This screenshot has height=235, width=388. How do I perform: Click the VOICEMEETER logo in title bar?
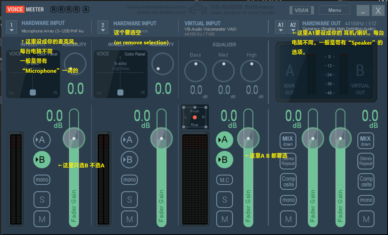(x=25, y=9)
